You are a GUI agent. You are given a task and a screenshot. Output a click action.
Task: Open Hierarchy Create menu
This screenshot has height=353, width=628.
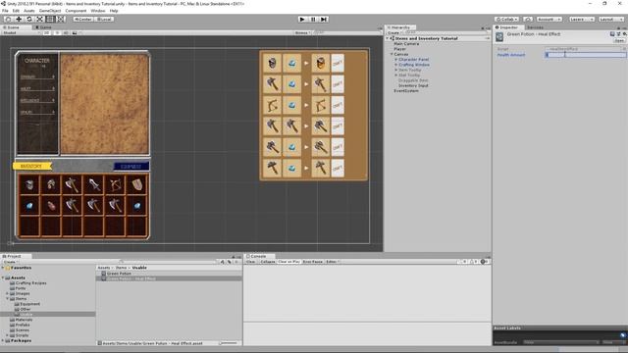pos(394,32)
